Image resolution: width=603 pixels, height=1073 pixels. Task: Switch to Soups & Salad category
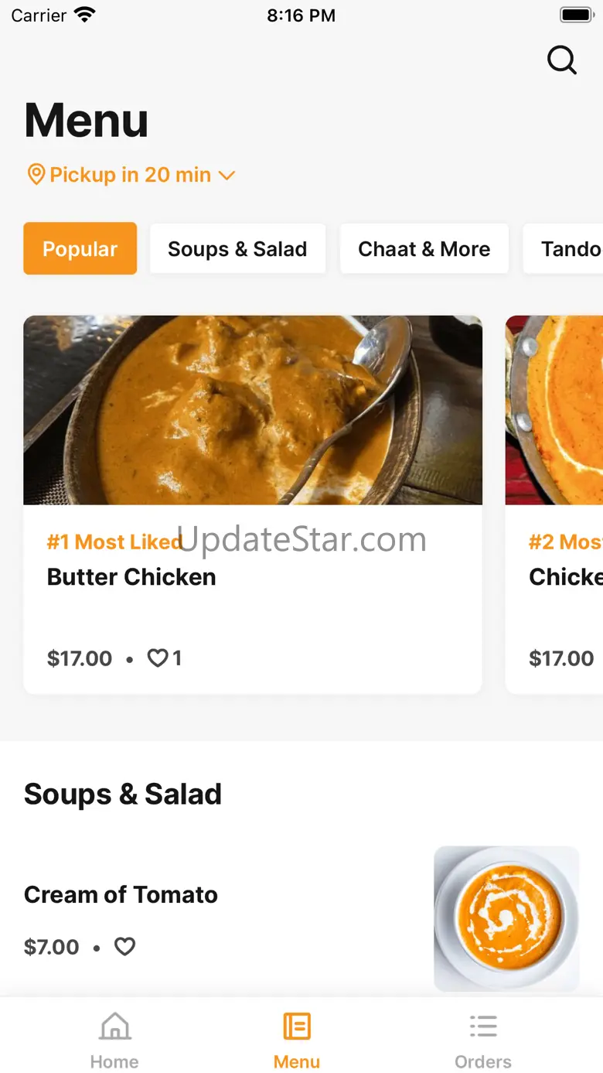[x=237, y=249]
